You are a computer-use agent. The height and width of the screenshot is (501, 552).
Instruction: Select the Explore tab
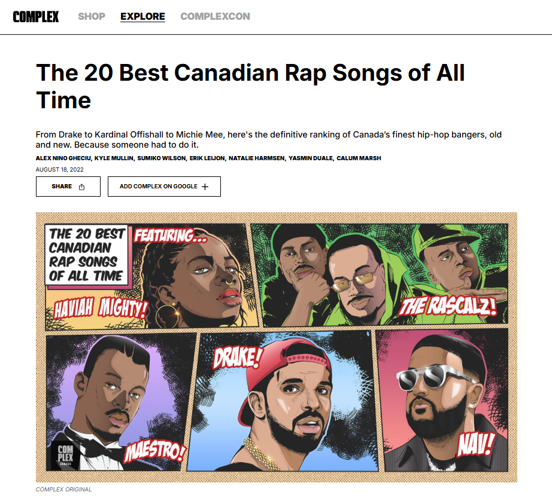point(142,17)
